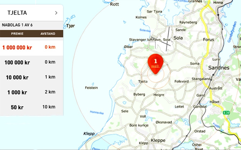Click the Øksnavad map label
241x150 pixels.
pyautogui.click(x=164, y=122)
